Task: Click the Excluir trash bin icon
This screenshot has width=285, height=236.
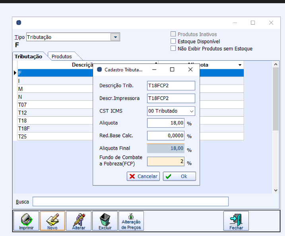Action: [x=105, y=221]
